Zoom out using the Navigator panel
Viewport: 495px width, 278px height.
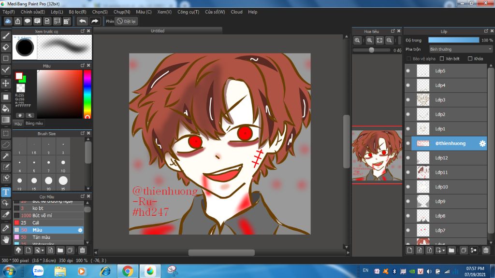pyautogui.click(x=389, y=41)
